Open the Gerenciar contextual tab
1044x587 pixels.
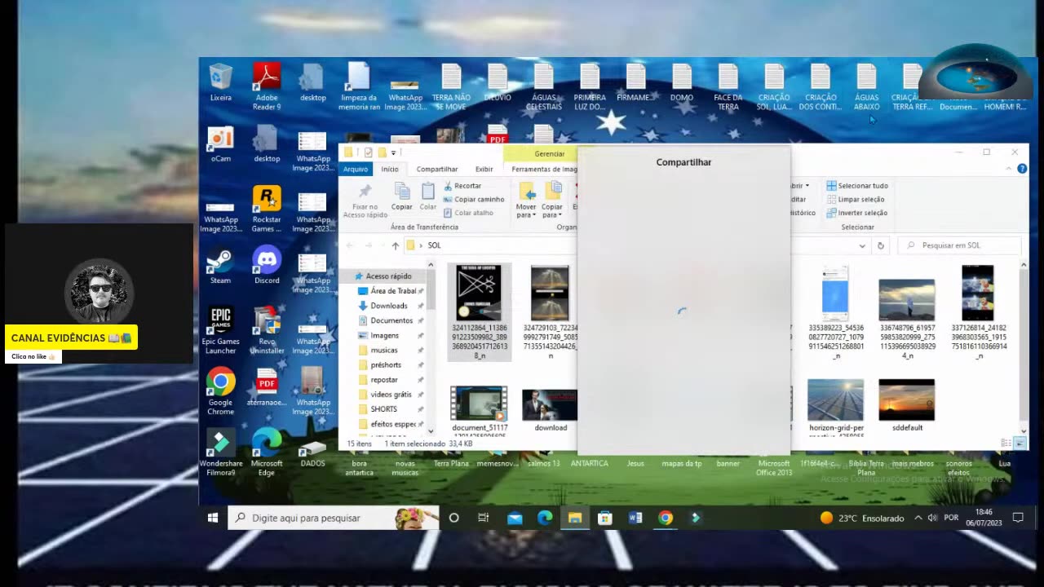549,153
